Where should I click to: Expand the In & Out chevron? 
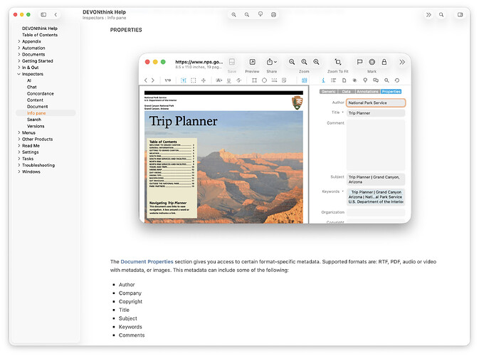pyautogui.click(x=19, y=67)
